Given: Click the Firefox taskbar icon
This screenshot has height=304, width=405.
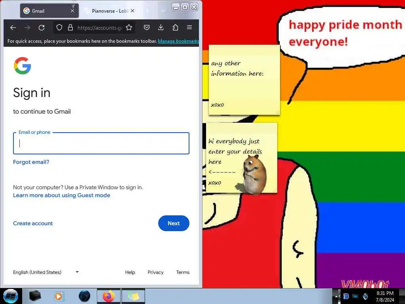Looking at the screenshot, I should pos(109,296).
